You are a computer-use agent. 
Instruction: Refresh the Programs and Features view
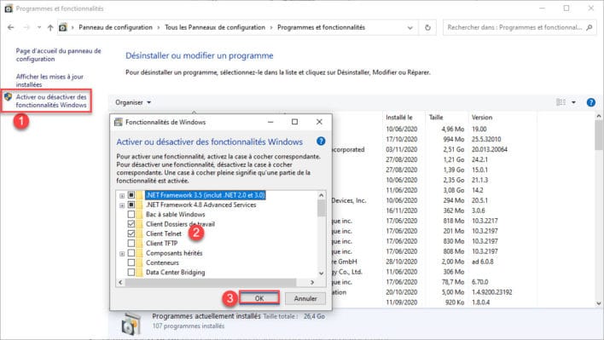click(427, 27)
